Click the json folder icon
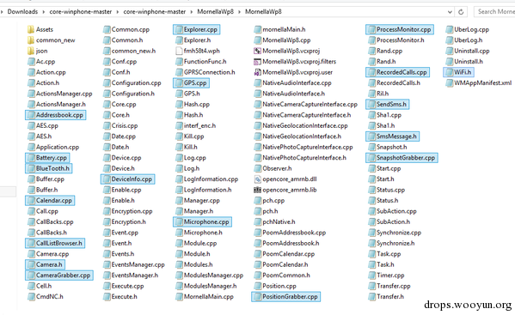Screen dimensions: 515x315 click(31, 51)
